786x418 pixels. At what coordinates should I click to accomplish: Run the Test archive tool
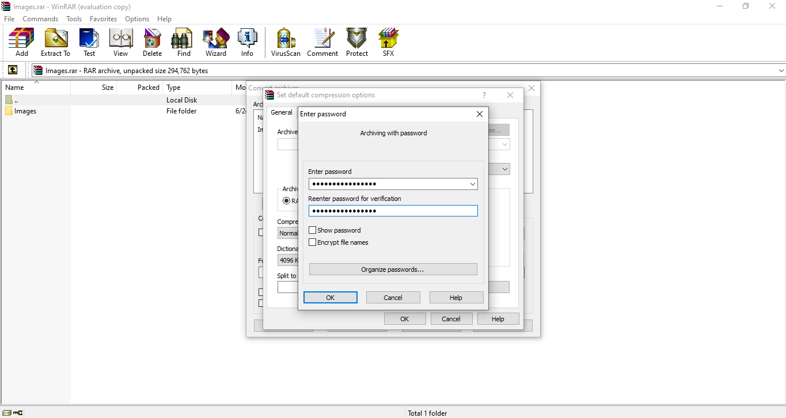(x=89, y=43)
